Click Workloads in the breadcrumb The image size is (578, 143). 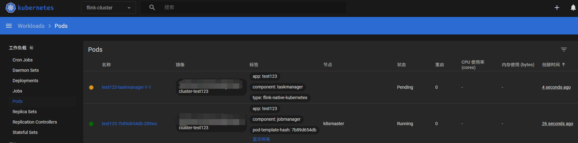(31, 26)
